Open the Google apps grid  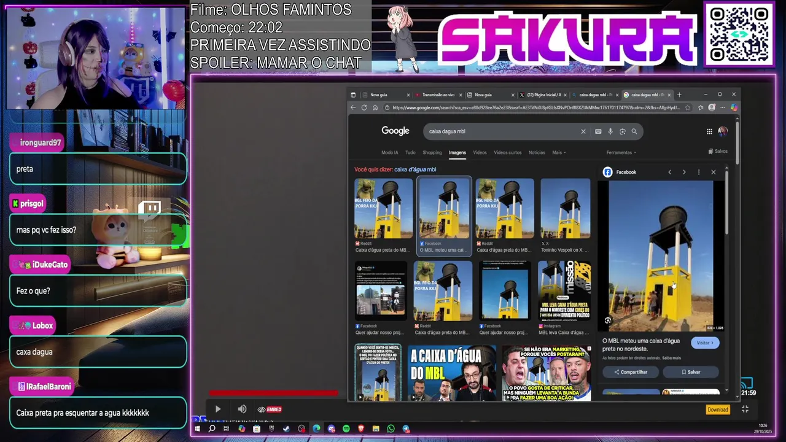(x=709, y=131)
